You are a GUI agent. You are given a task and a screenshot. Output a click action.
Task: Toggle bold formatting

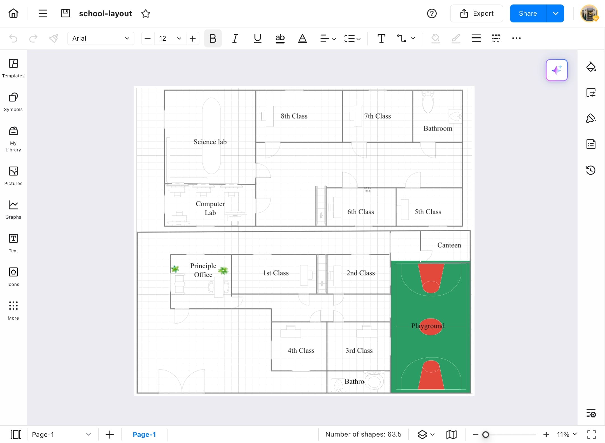[213, 38]
